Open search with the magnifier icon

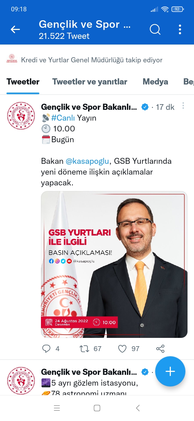coord(155,29)
